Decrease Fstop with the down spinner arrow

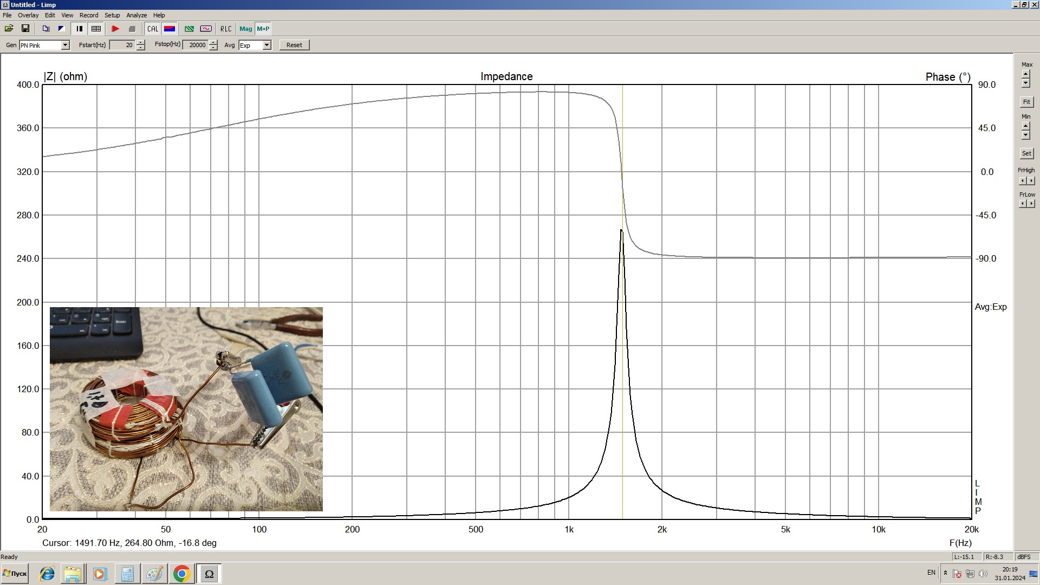[213, 48]
